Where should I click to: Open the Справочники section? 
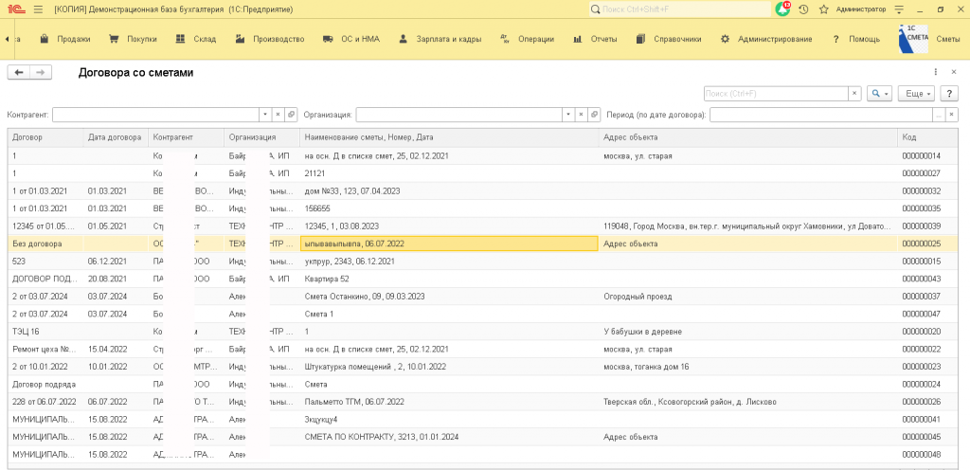point(677,39)
